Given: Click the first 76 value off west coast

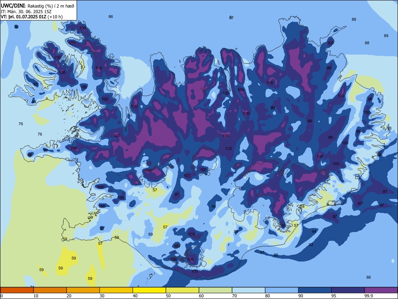Looking at the screenshot, I should tap(21, 124).
